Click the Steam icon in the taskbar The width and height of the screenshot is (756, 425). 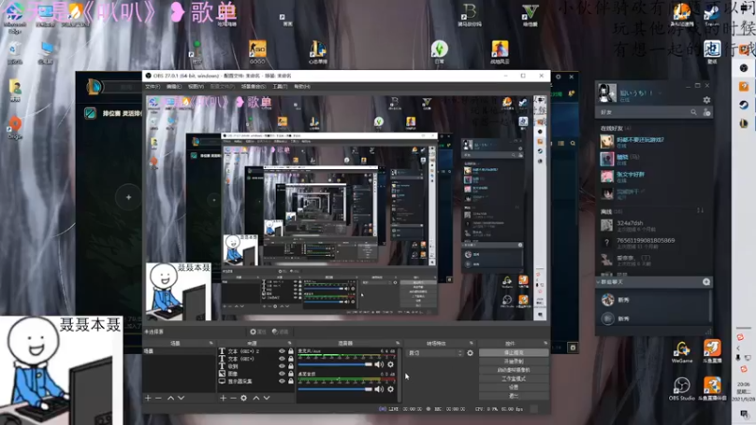744,105
